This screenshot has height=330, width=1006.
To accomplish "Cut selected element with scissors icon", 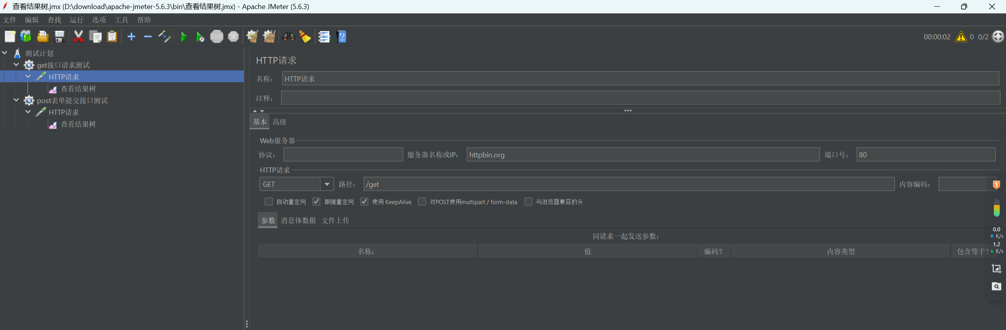I will pyautogui.click(x=79, y=37).
